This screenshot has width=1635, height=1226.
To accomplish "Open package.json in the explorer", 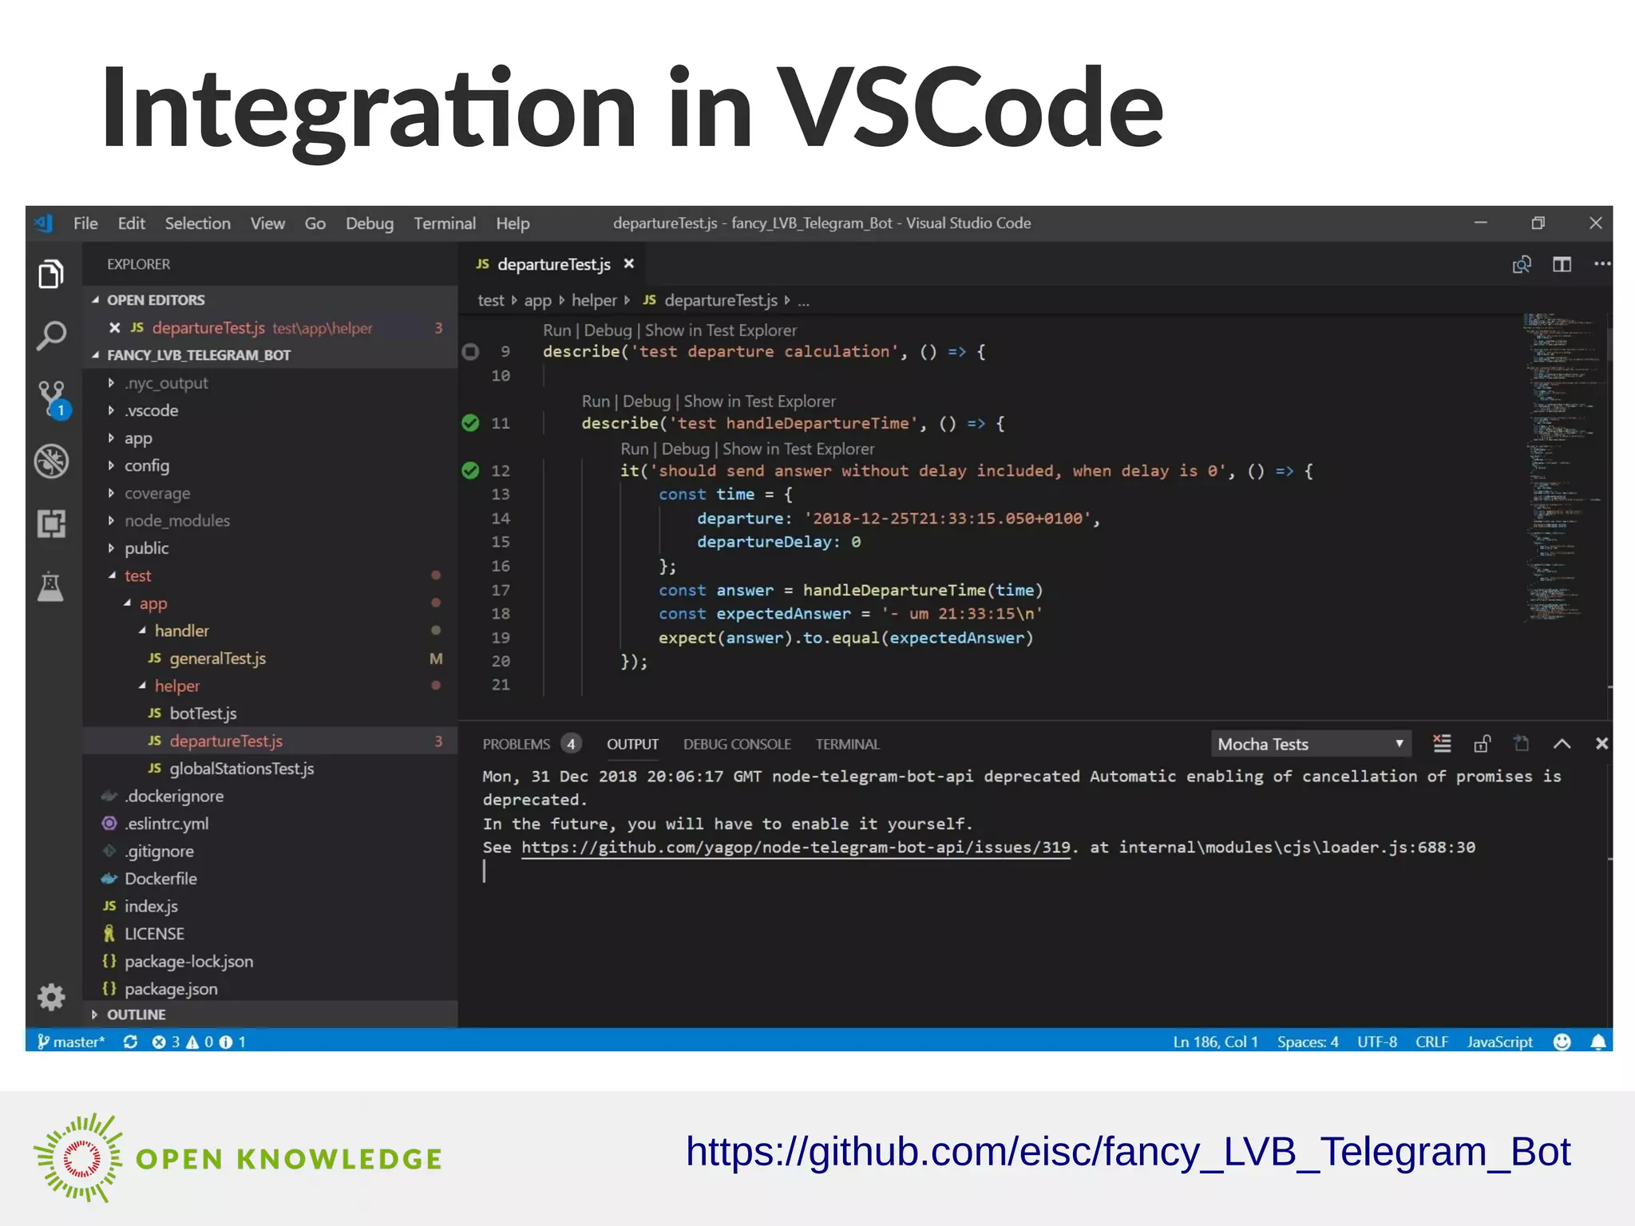I will pyautogui.click(x=171, y=989).
